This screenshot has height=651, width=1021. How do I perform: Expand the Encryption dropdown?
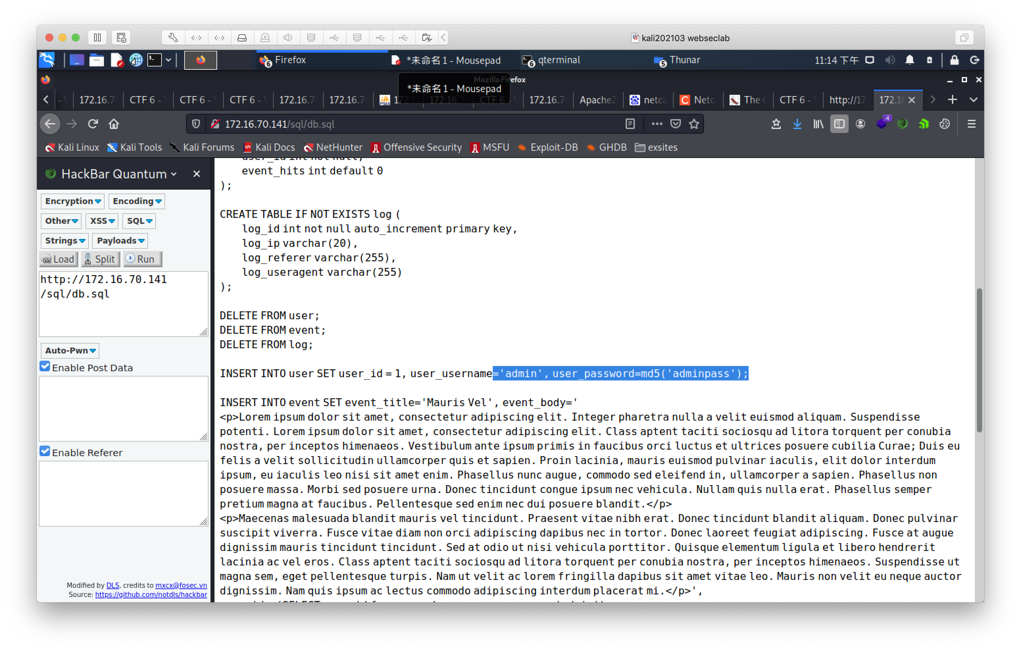click(x=72, y=201)
